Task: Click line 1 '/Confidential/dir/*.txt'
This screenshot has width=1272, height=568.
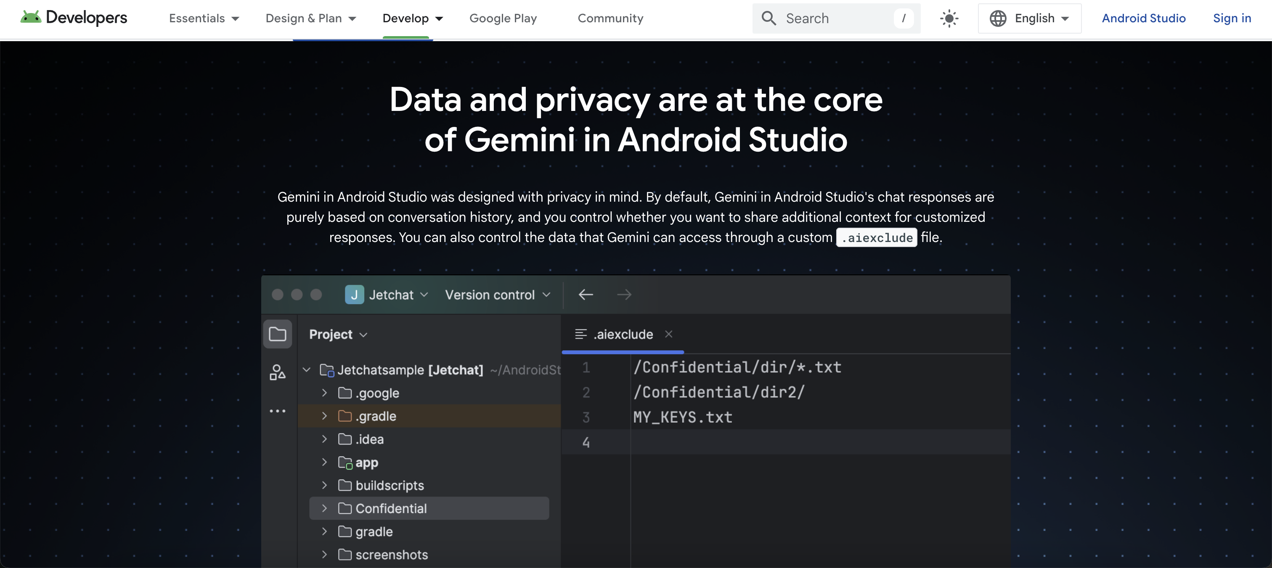Action: 737,367
